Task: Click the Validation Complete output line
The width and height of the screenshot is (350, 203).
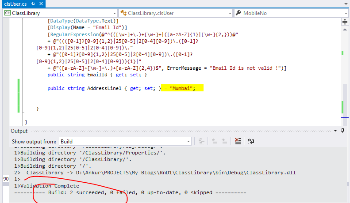Action: tap(46, 186)
